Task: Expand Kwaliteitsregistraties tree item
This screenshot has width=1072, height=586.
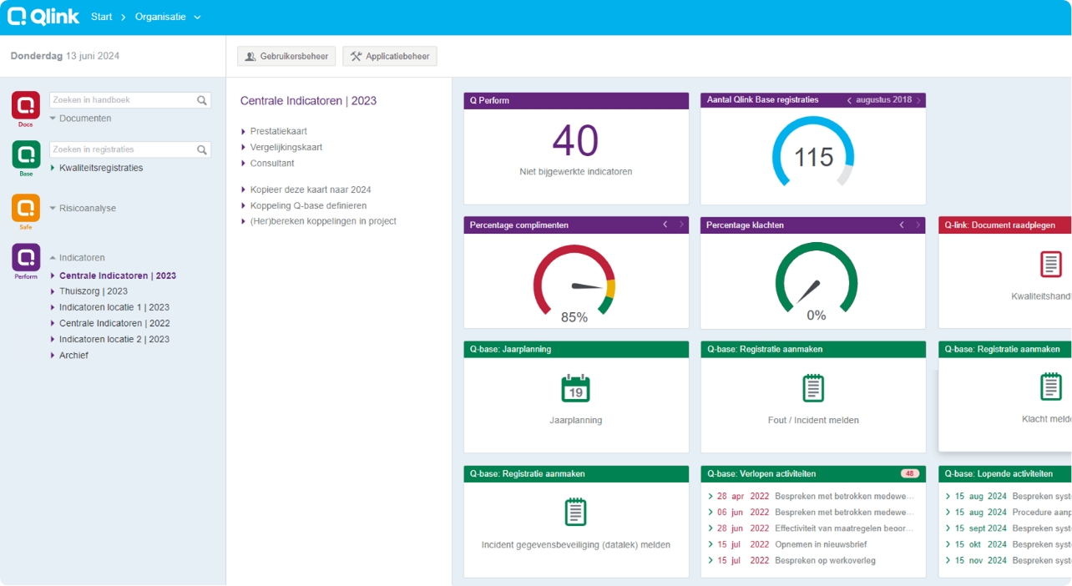Action: click(x=96, y=168)
